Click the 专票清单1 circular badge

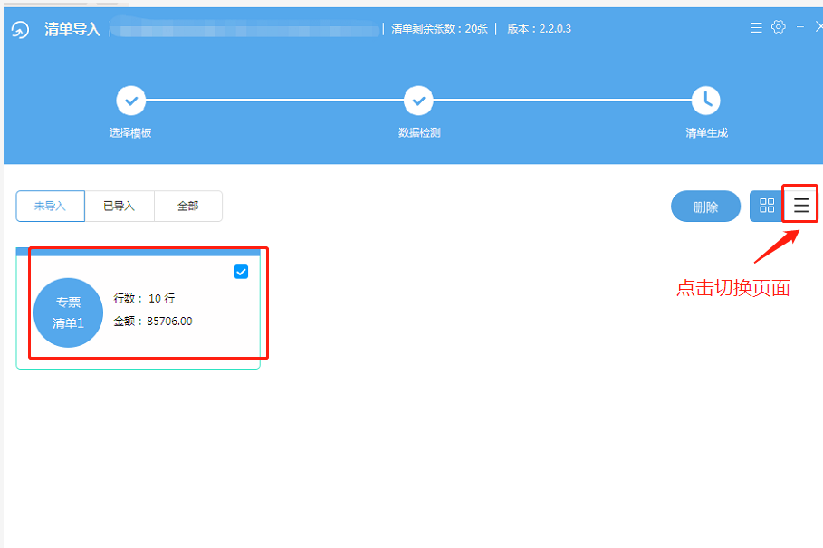click(x=68, y=312)
